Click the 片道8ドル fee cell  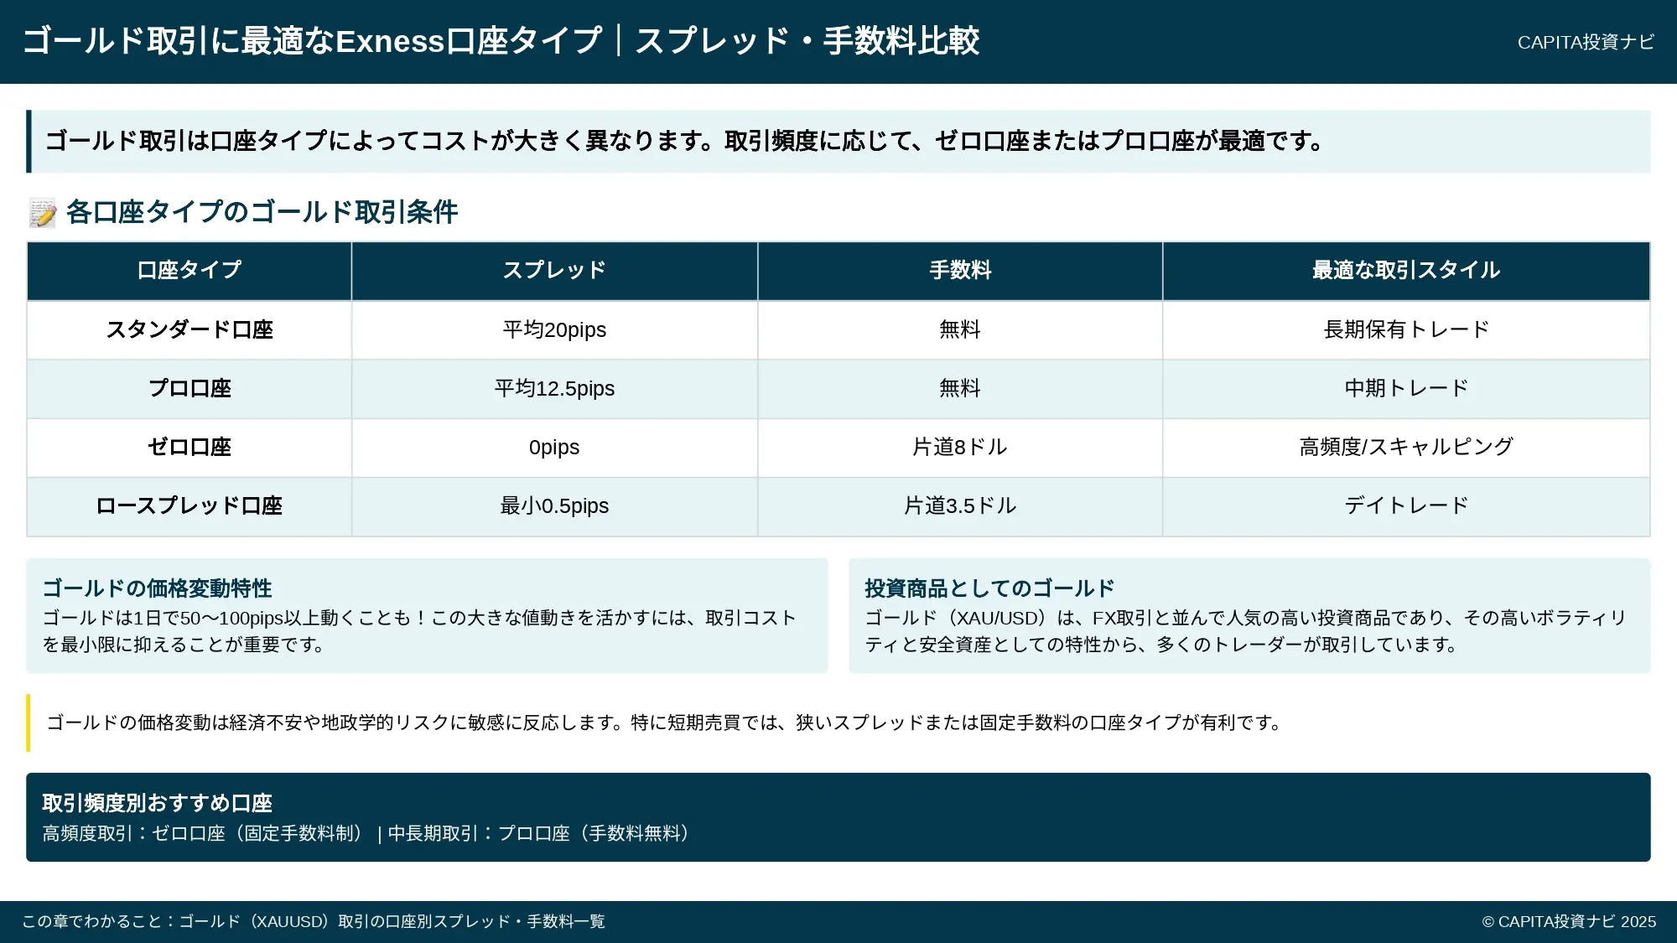960,448
